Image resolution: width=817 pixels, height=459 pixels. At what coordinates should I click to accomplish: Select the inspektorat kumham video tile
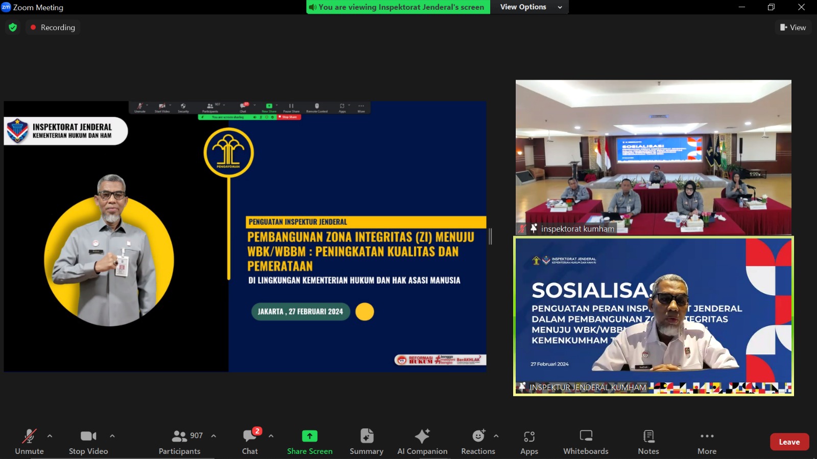pyautogui.click(x=653, y=157)
